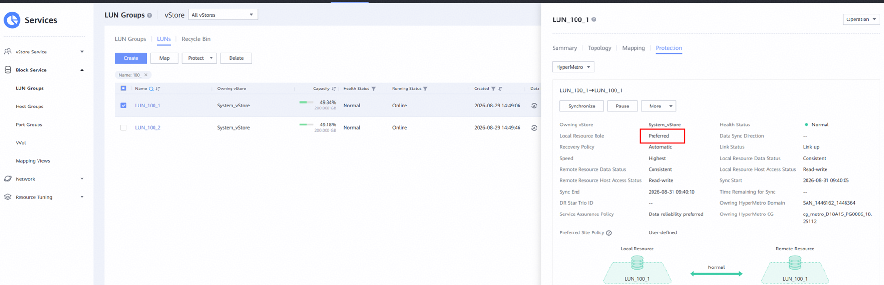Open the All vStores dropdown

click(223, 15)
